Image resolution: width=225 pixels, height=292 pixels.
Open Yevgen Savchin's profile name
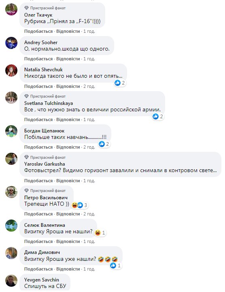(42, 280)
